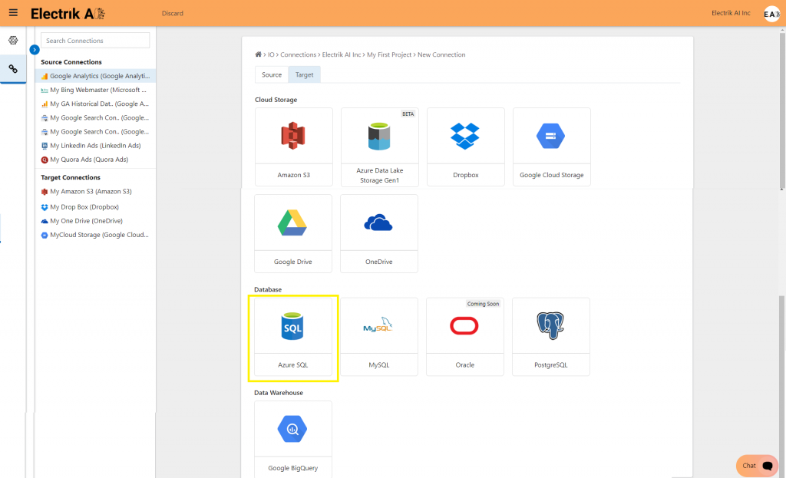
Task: Click Discard in the top bar
Action: [x=172, y=13]
